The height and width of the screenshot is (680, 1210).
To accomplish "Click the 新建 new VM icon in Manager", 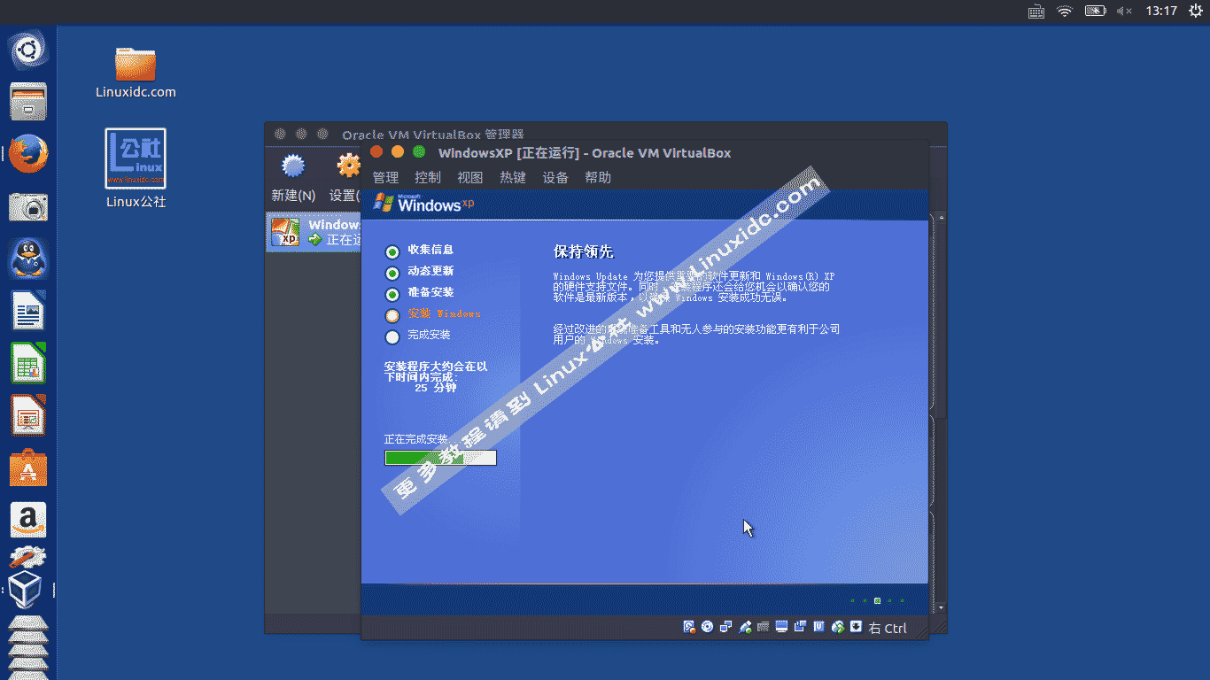I will click(293, 166).
